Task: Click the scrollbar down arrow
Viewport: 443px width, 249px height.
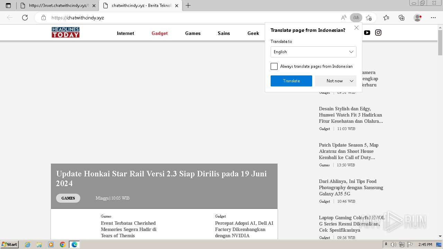Action: click(x=440, y=236)
